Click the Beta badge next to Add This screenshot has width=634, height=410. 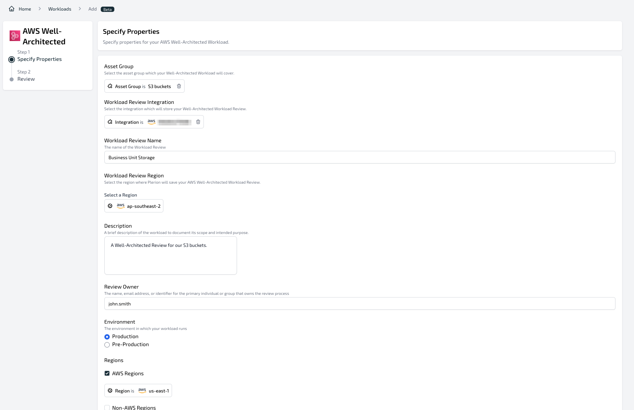pos(107,9)
